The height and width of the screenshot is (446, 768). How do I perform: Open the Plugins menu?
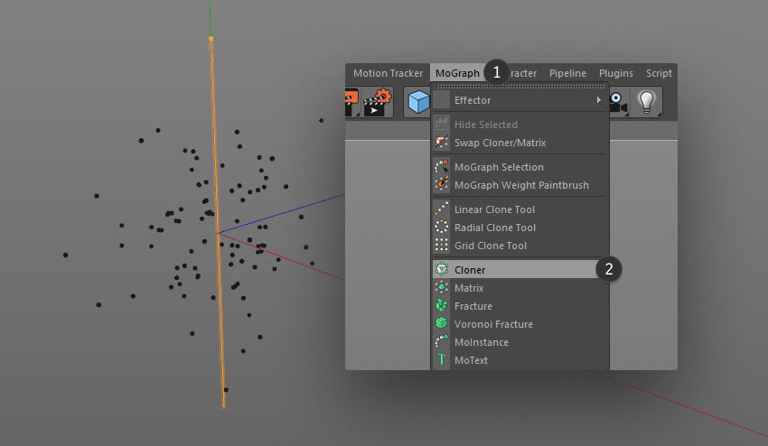[615, 73]
